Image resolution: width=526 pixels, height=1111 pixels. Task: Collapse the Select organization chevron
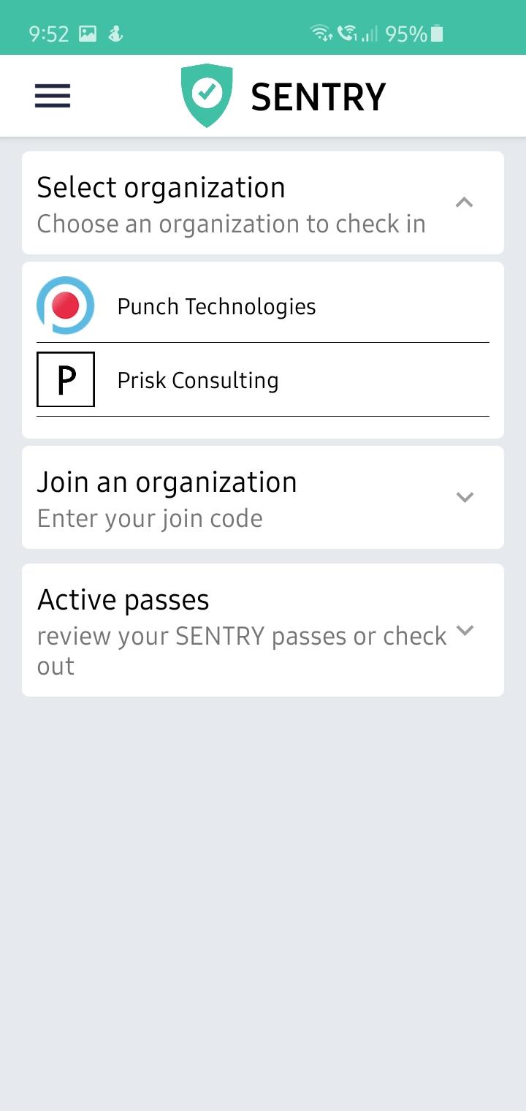coord(465,202)
